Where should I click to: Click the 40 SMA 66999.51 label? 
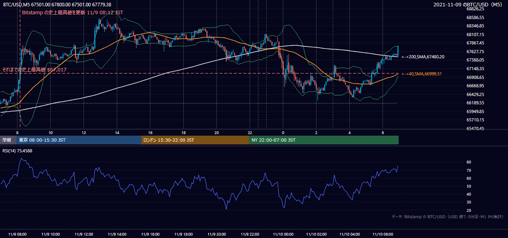click(422, 74)
